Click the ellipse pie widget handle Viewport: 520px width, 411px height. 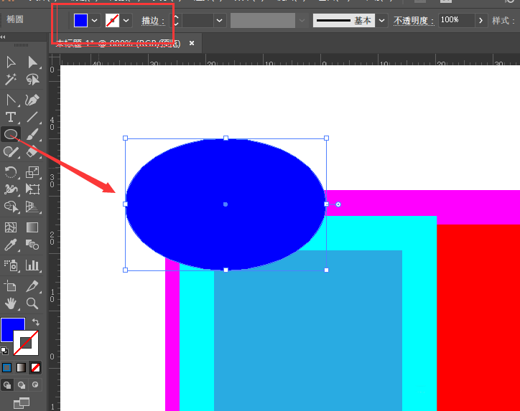[x=338, y=204]
